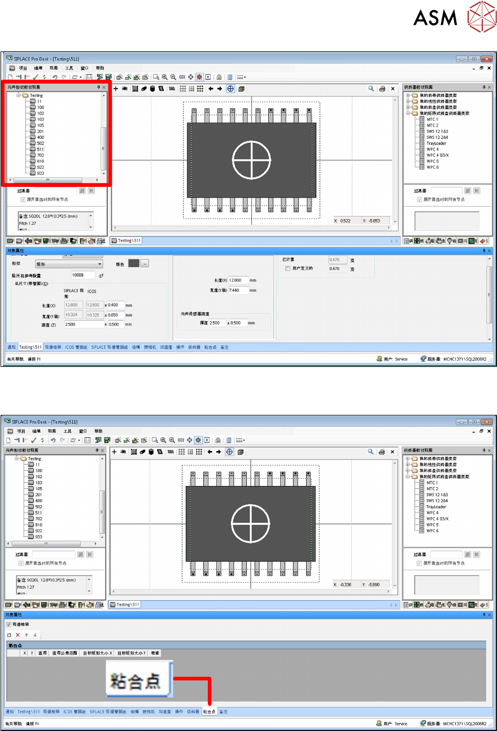Screen dimensions: 497x731
Task: Toggle 展开筛选时的所有节点 checkbox in upper left panel
Action: coord(23,199)
